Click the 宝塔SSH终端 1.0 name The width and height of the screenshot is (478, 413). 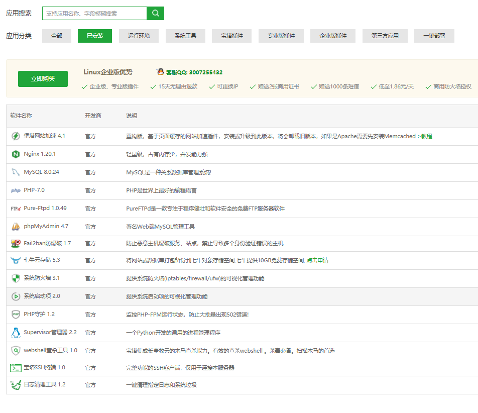coord(45,367)
